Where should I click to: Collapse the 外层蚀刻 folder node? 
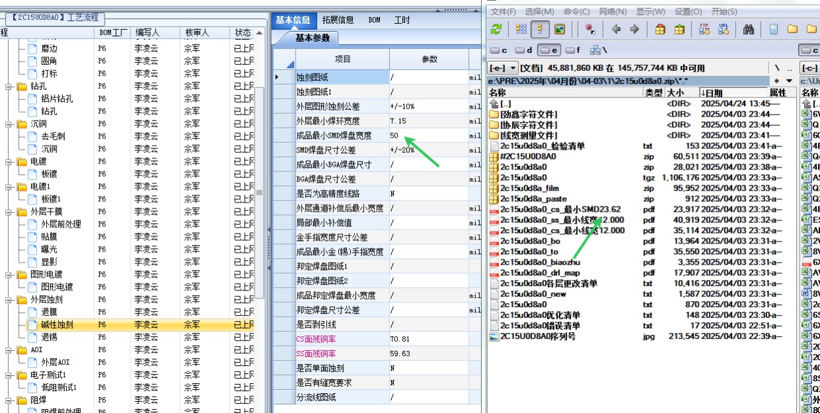[9, 300]
